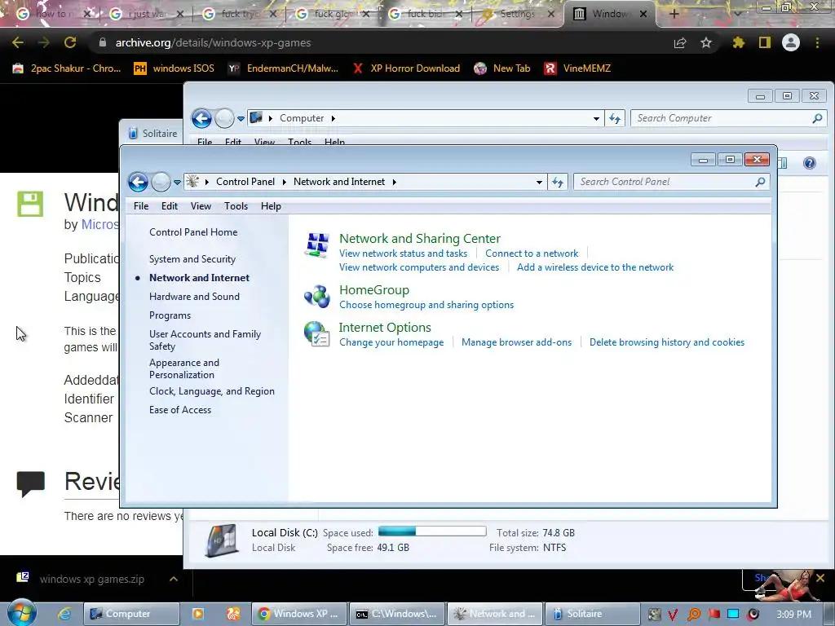
Task: Click the Local Disk (C:) space used bar
Action: point(432,531)
